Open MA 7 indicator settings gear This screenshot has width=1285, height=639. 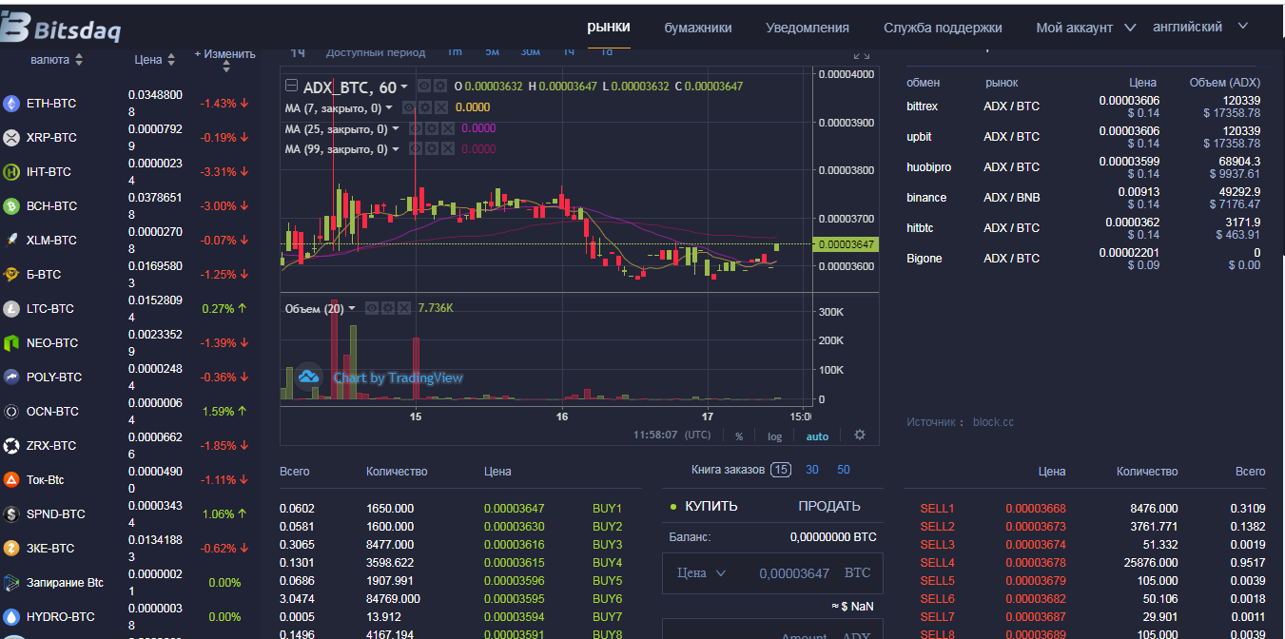click(x=424, y=107)
